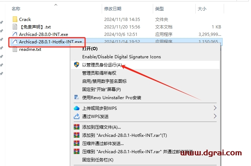The image size is (251, 166).
Task: Open the Crack folder icon
Action: click(x=15, y=19)
